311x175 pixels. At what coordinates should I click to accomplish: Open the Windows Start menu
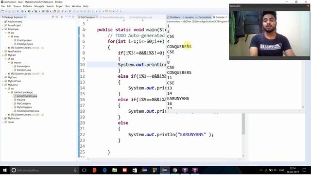pos(5,170)
